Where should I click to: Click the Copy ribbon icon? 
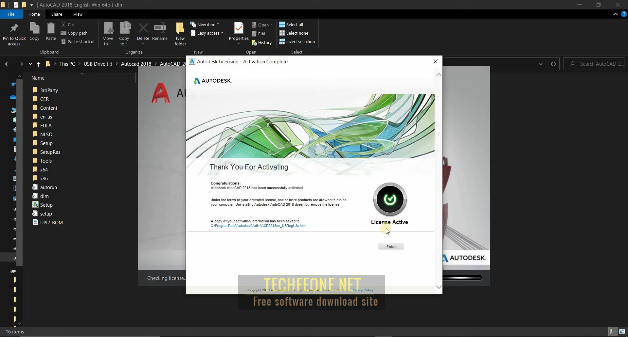pyautogui.click(x=34, y=32)
